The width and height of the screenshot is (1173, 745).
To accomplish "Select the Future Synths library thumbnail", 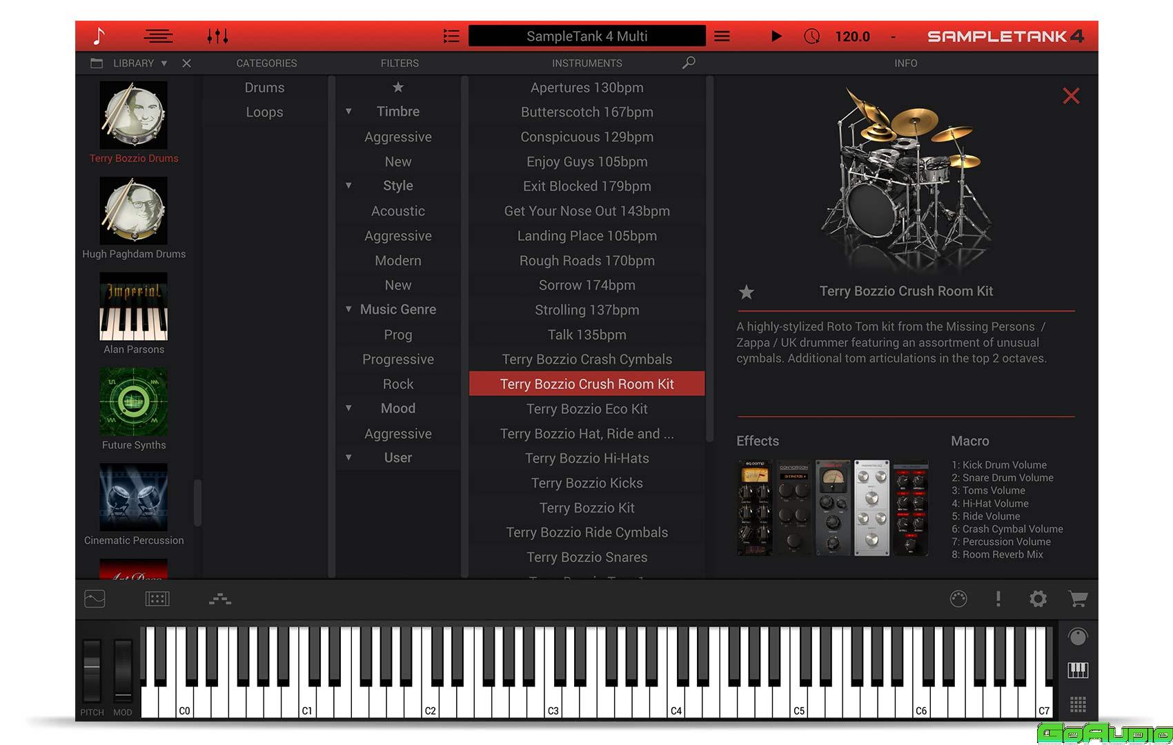I will [134, 401].
